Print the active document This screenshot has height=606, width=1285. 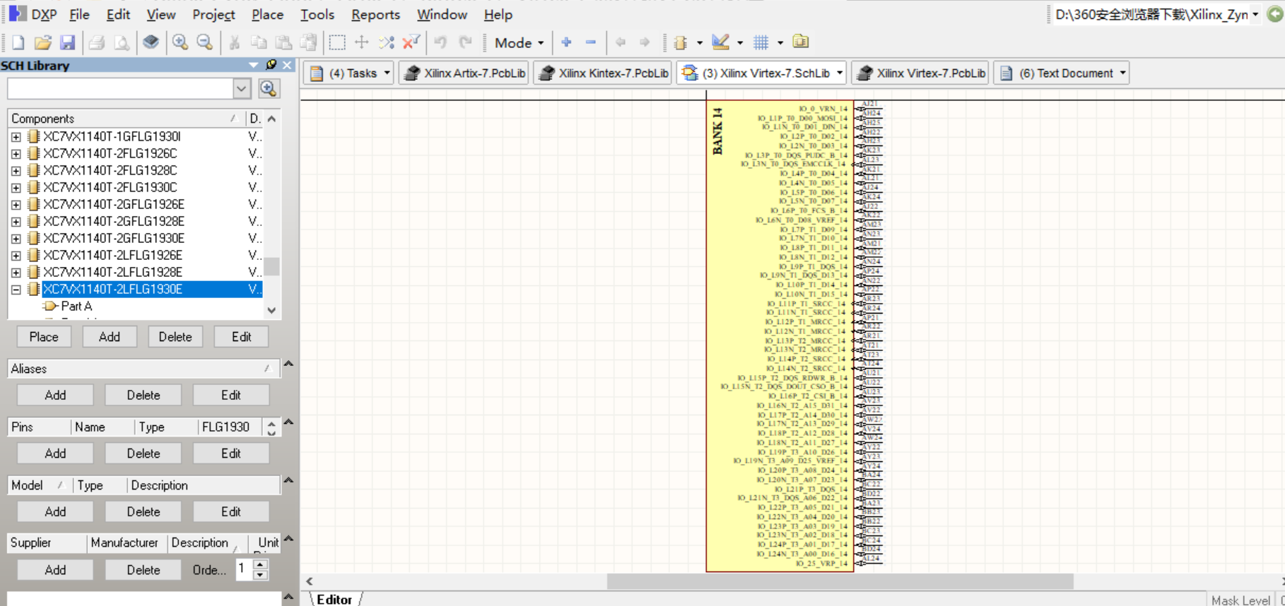point(97,42)
